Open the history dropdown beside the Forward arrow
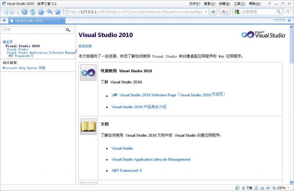294x191 pixels. 18,13
